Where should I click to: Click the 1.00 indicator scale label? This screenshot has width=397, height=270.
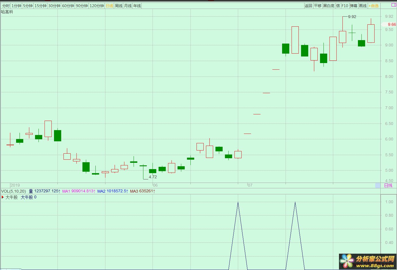pyautogui.click(x=389, y=202)
